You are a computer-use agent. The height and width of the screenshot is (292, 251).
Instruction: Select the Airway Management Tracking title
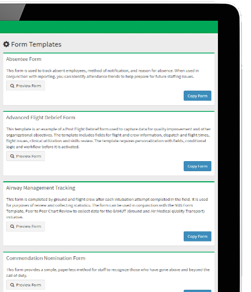tap(41, 188)
